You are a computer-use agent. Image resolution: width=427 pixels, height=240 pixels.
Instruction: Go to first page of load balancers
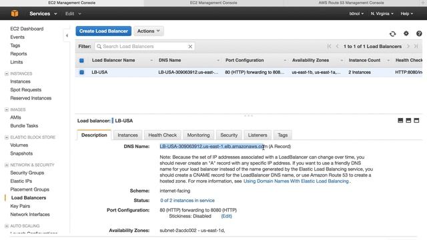329,46
